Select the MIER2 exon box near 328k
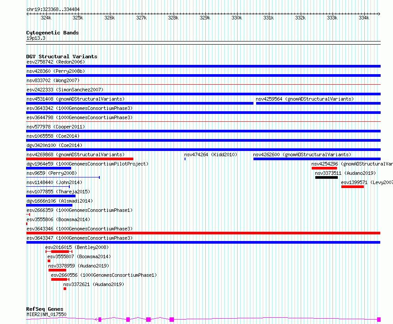The width and height of the screenshot is (393, 324). pyautogui.click(x=172, y=319)
